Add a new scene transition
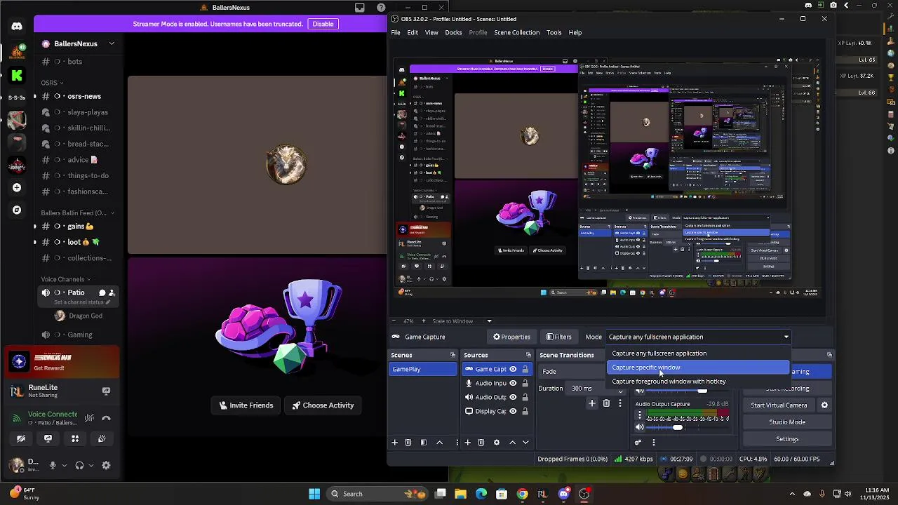 tap(592, 403)
